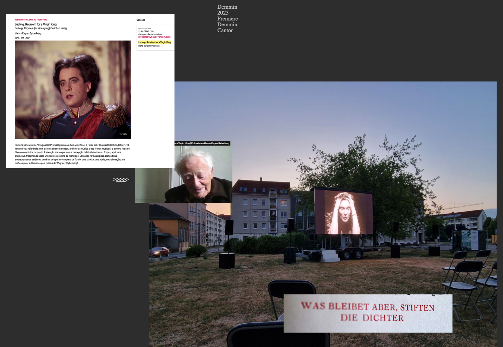Click the Portuguese film description paragraph
Image resolution: width=503 pixels, height=347 pixels.
(72, 154)
